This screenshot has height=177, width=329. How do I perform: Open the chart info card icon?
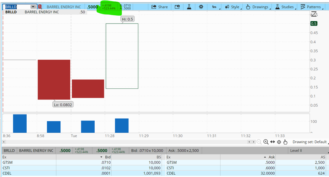177,7
